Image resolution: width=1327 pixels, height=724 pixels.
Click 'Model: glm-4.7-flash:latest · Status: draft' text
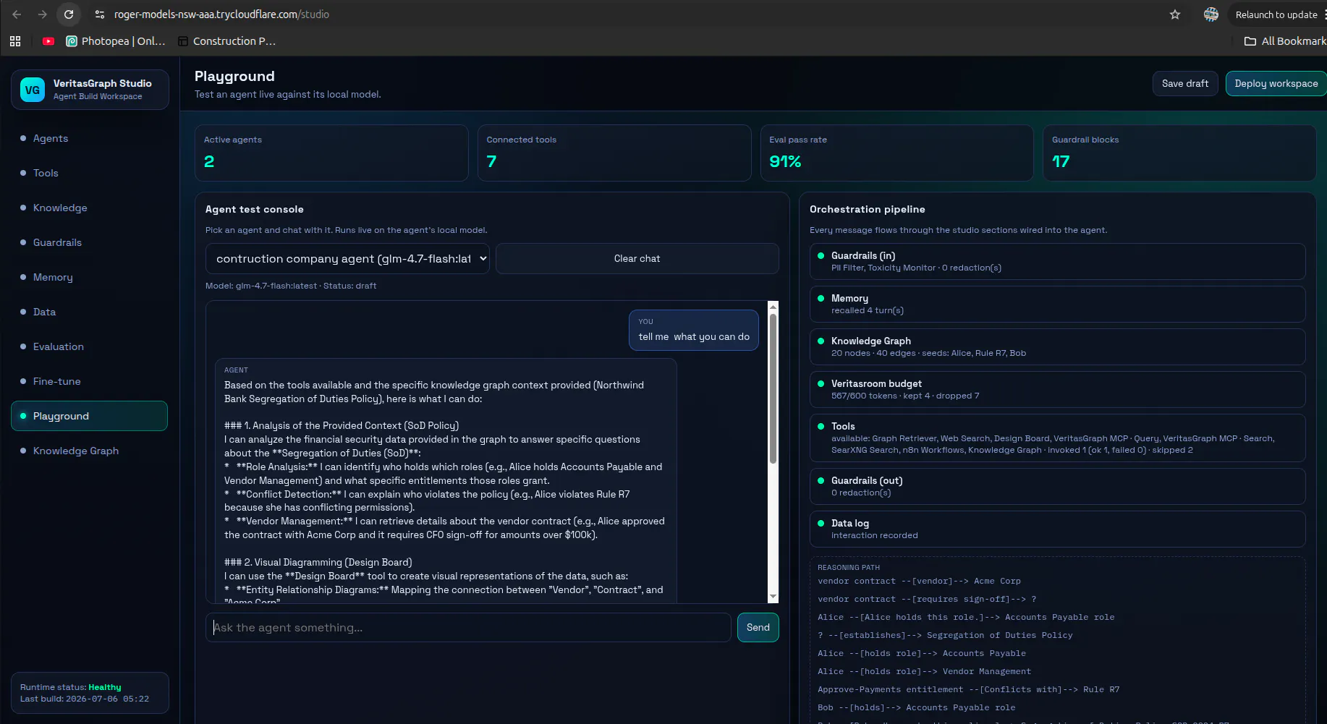[x=291, y=286]
